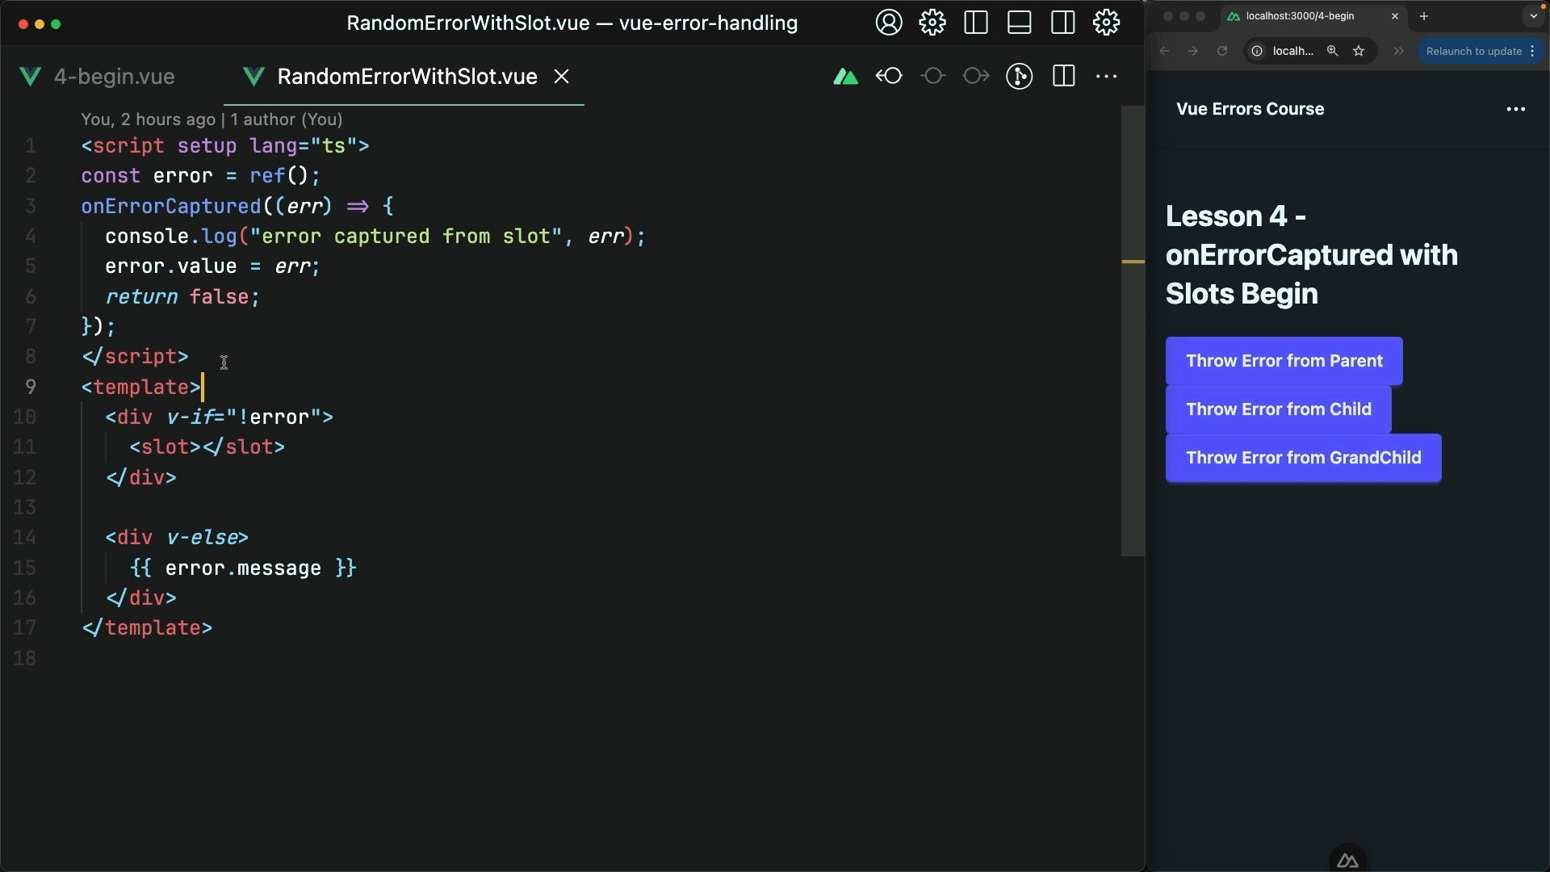Click the Relaunch to update button
This screenshot has width=1550, height=872.
click(x=1474, y=51)
